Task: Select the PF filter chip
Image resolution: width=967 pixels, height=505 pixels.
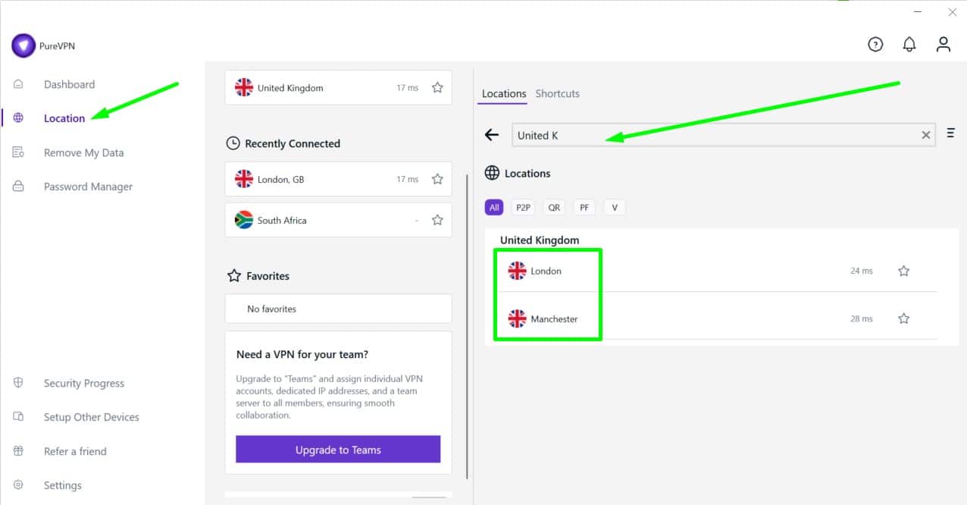Action: point(584,207)
